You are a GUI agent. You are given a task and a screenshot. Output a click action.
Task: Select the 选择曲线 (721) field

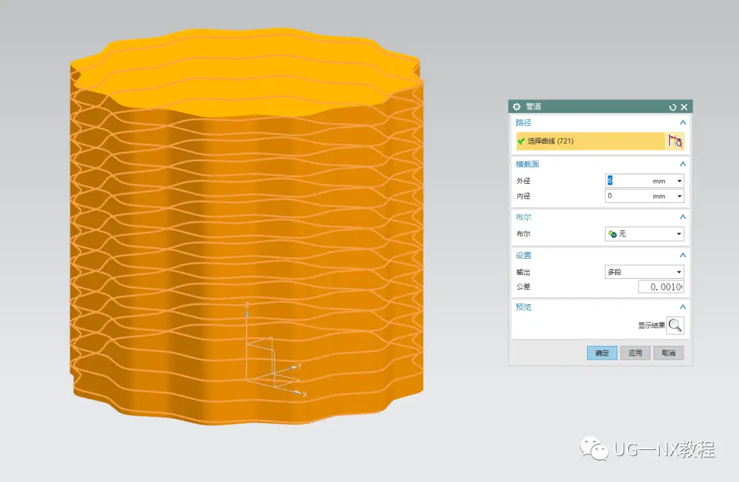point(591,142)
